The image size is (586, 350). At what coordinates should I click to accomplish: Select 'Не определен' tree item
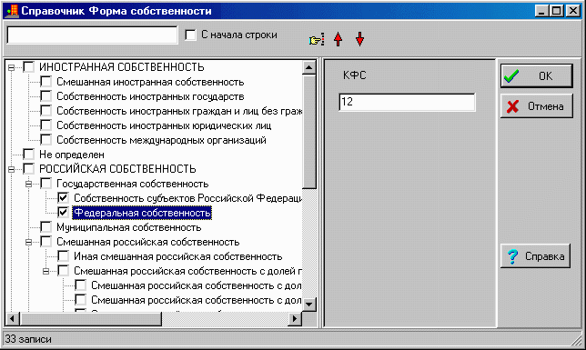coord(72,155)
